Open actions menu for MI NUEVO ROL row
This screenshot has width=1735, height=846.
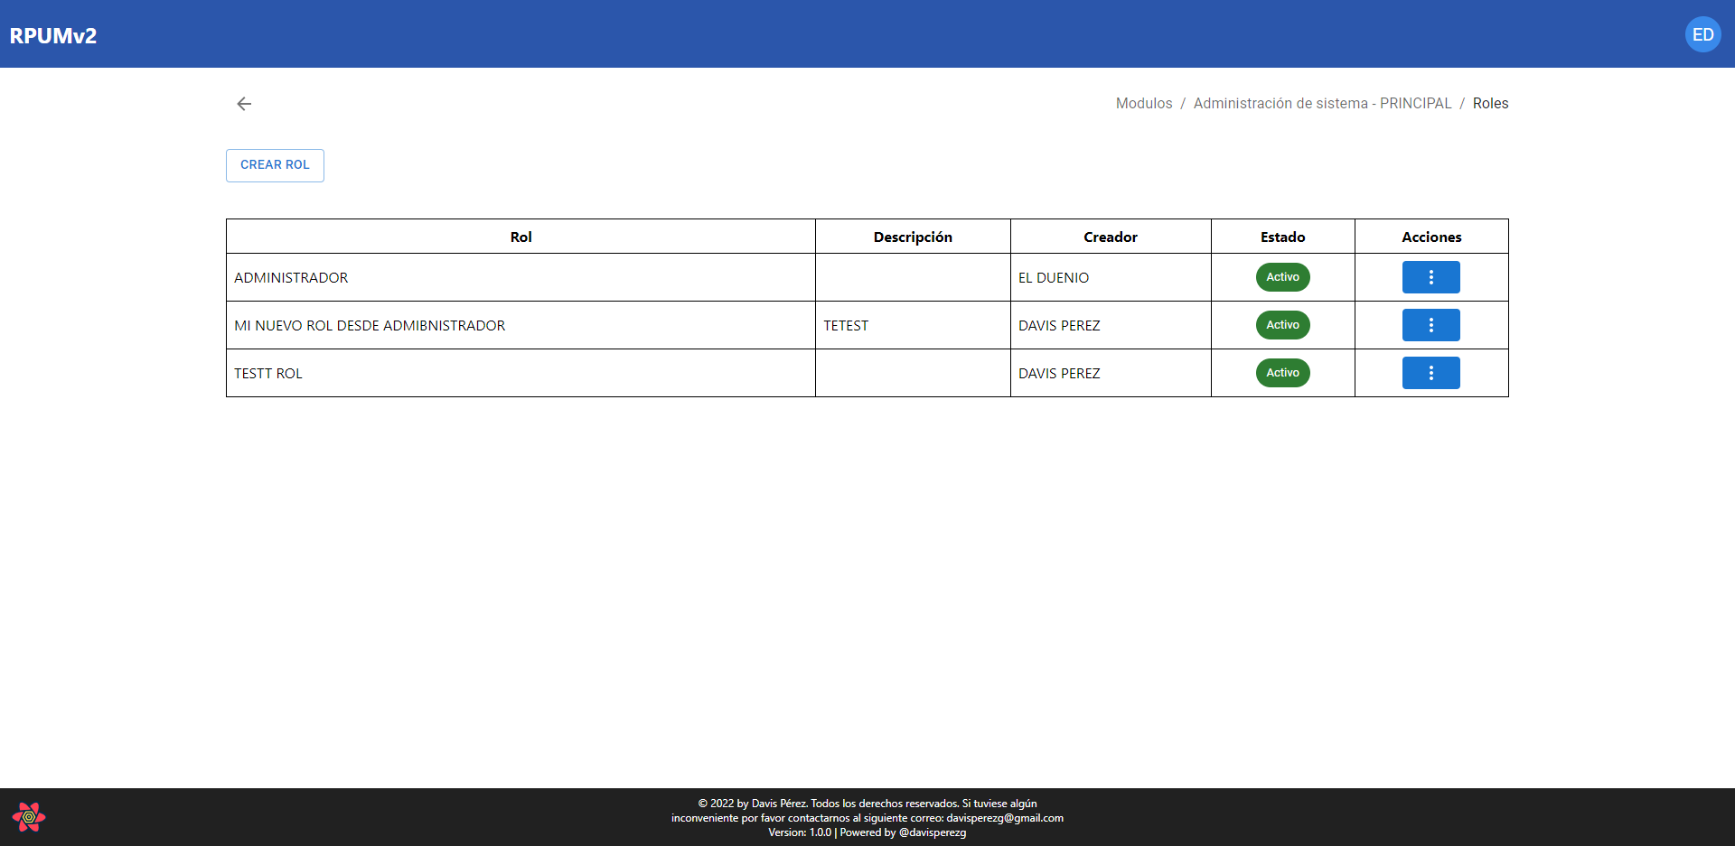(1430, 325)
